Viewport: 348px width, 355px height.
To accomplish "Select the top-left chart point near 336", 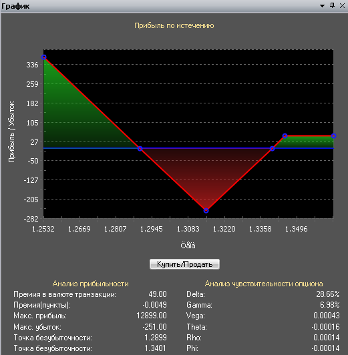I will pyautogui.click(x=44, y=57).
